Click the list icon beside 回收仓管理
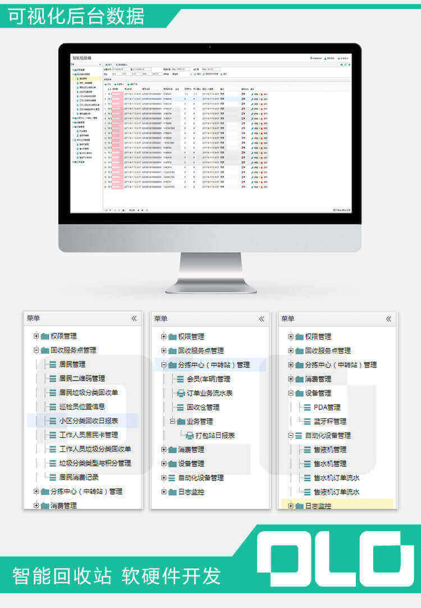421x608 pixels. (180, 407)
